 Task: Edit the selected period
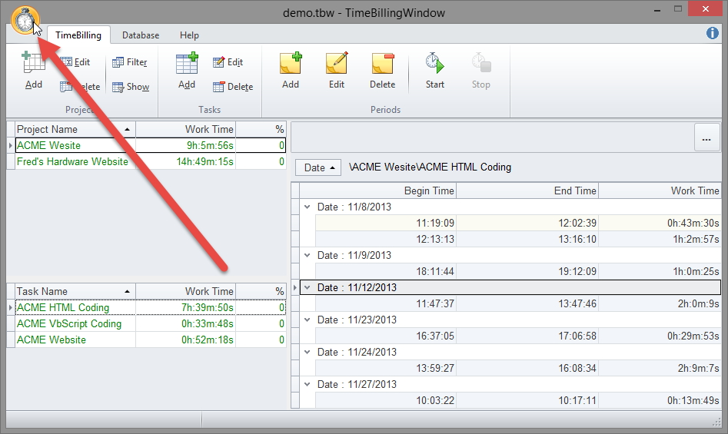(337, 70)
